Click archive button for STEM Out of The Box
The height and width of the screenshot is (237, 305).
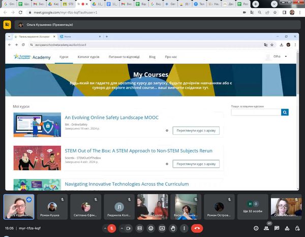coord(196,164)
